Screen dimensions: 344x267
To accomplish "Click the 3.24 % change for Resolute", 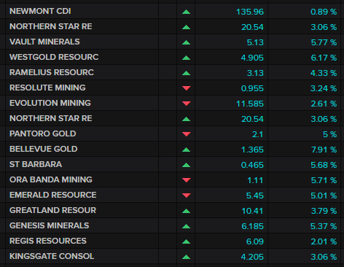I will point(324,88).
